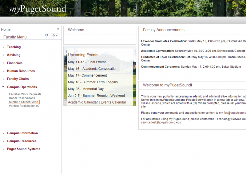246x174 pixels.
Task: Open Faculty Menu settings gear dropdown
Action: pyautogui.click(x=55, y=35)
